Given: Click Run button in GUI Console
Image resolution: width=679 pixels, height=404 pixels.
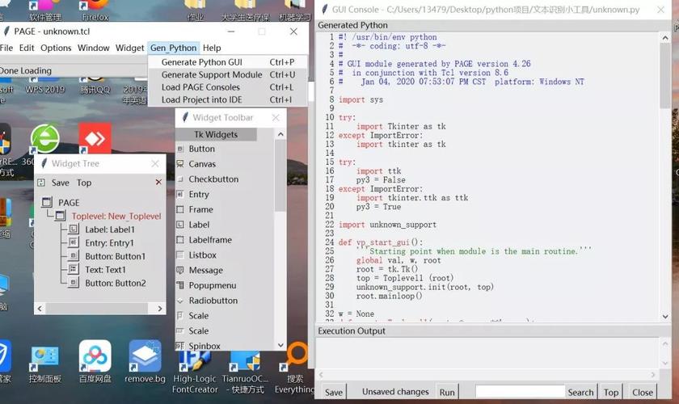Looking at the screenshot, I should pos(447,392).
